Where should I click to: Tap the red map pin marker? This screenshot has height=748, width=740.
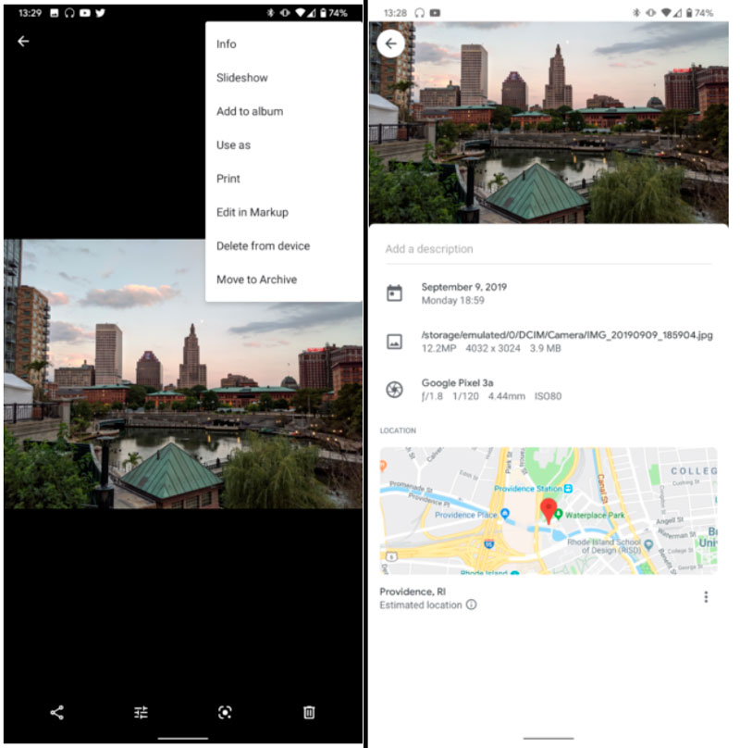click(x=549, y=511)
